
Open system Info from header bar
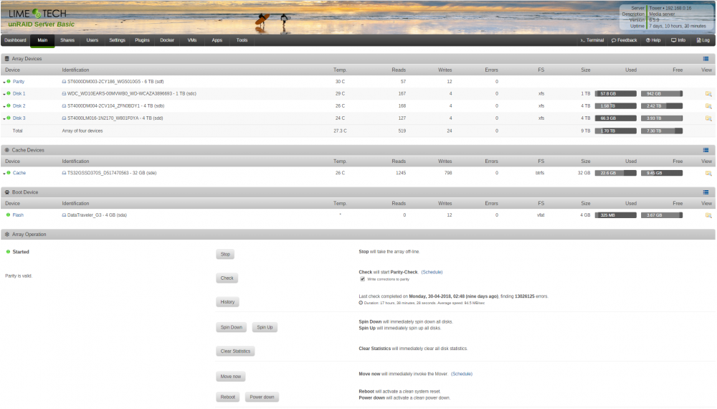tap(678, 40)
